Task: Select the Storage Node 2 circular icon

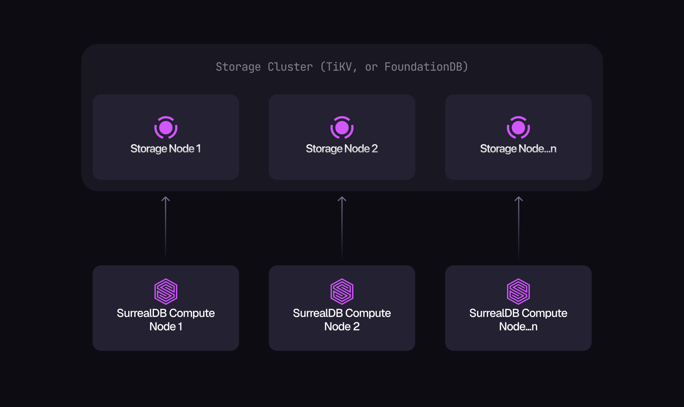Action: coord(342,127)
